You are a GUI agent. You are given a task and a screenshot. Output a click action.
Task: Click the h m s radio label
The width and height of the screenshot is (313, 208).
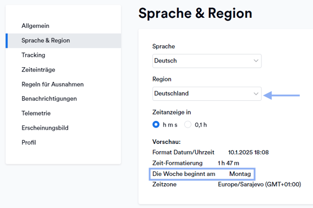click(170, 125)
